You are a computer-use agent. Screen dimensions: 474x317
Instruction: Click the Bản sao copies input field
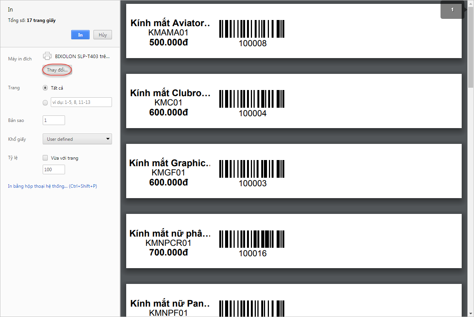(54, 120)
